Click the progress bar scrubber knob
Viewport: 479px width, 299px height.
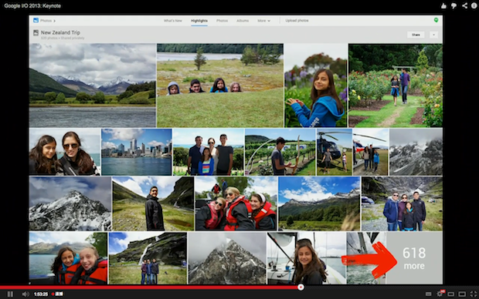301,287
